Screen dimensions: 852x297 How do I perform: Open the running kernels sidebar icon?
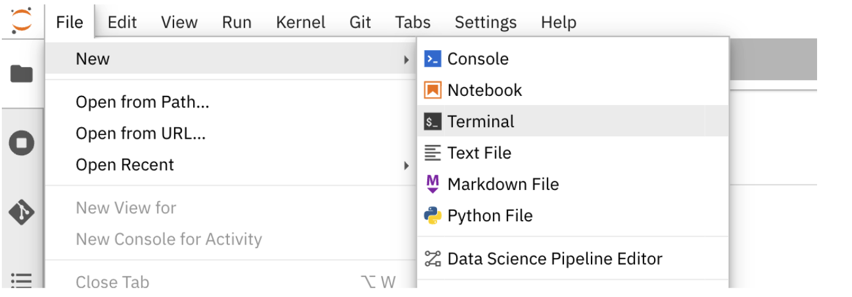21,143
